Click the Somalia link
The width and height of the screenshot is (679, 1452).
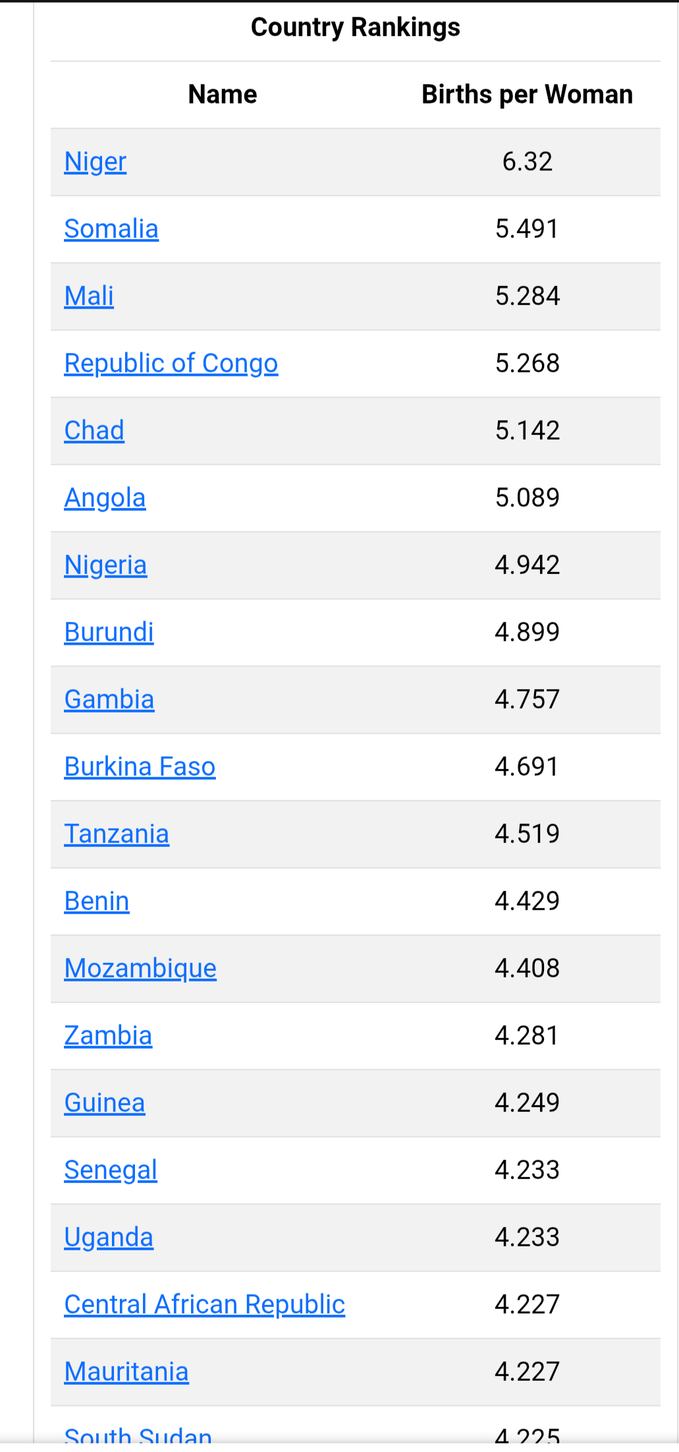click(x=111, y=229)
